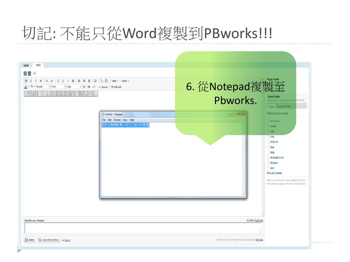Toggle italic formatting in the editor toolbar
Image resolution: width=350 pixels, height=262 pixels.
point(36,81)
